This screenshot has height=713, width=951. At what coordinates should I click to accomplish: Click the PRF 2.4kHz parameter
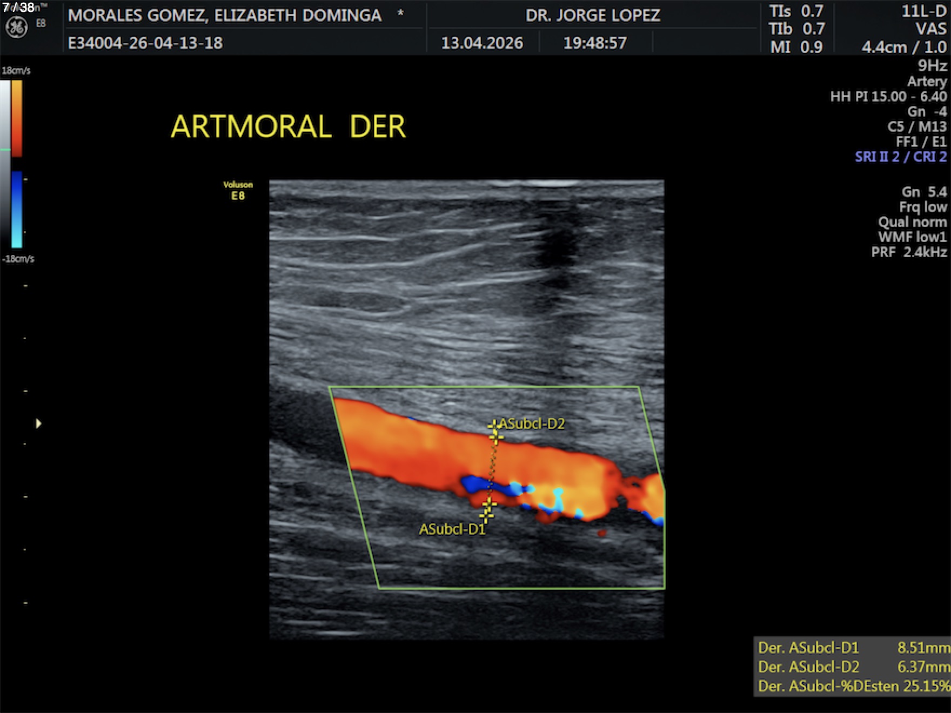tap(909, 252)
